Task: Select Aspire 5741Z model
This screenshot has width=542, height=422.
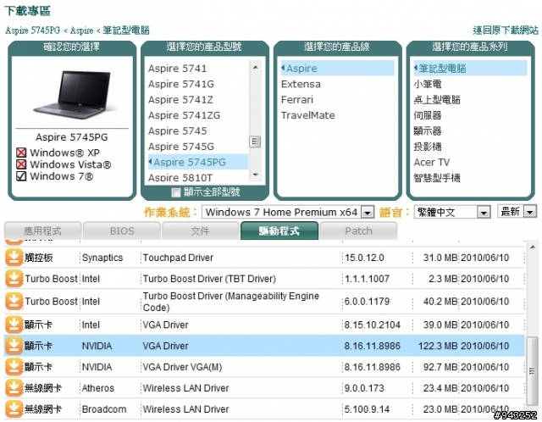Action: click(x=180, y=100)
